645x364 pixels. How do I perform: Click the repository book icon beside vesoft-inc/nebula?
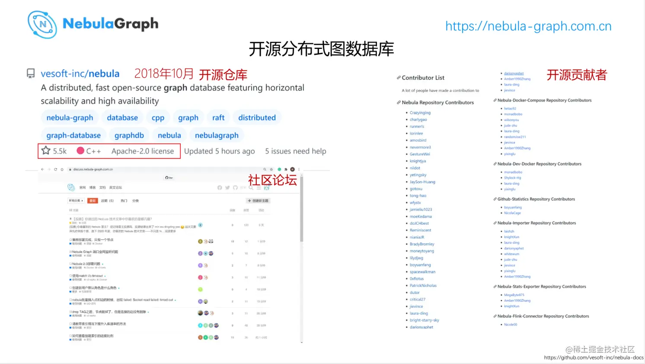point(30,74)
